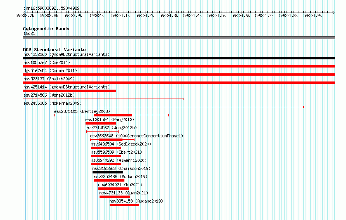Click the red esv1001584 variant bar
Screen dimensions: 346x220
pyautogui.click(x=101, y=123)
